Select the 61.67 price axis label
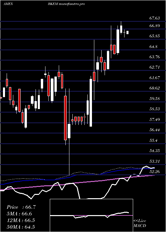This screenshot has width=166, height=232. pos(155,78)
